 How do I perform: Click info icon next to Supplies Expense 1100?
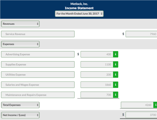click(x=116, y=64)
